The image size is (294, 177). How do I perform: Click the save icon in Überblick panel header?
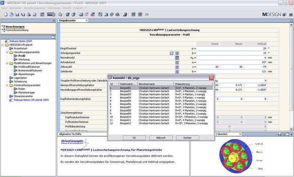[280, 134]
